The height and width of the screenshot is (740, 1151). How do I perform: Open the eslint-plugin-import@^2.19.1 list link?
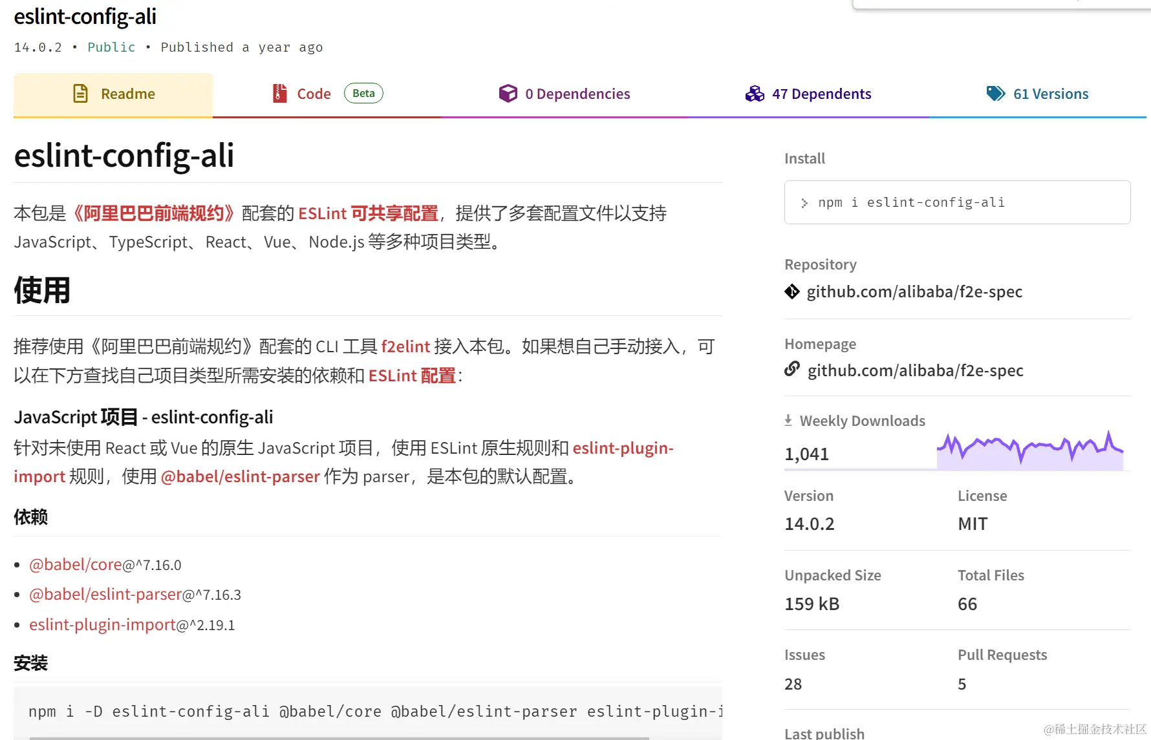tap(102, 625)
